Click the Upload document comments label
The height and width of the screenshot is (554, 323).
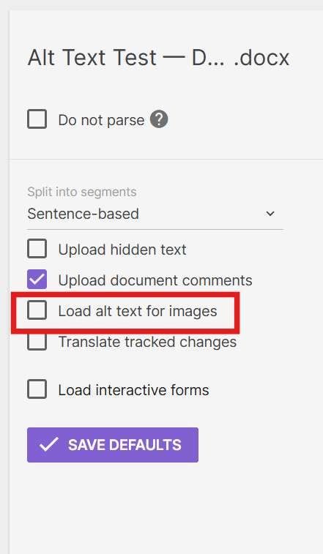(x=155, y=280)
